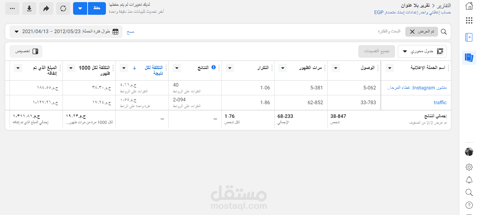This screenshot has width=478, height=215.
Task: Click the calendar icon in date range
Action: coord(115,32)
